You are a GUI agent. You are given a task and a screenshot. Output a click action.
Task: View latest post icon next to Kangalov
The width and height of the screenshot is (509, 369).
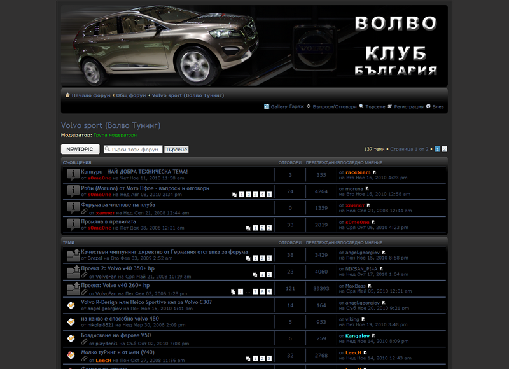click(373, 336)
